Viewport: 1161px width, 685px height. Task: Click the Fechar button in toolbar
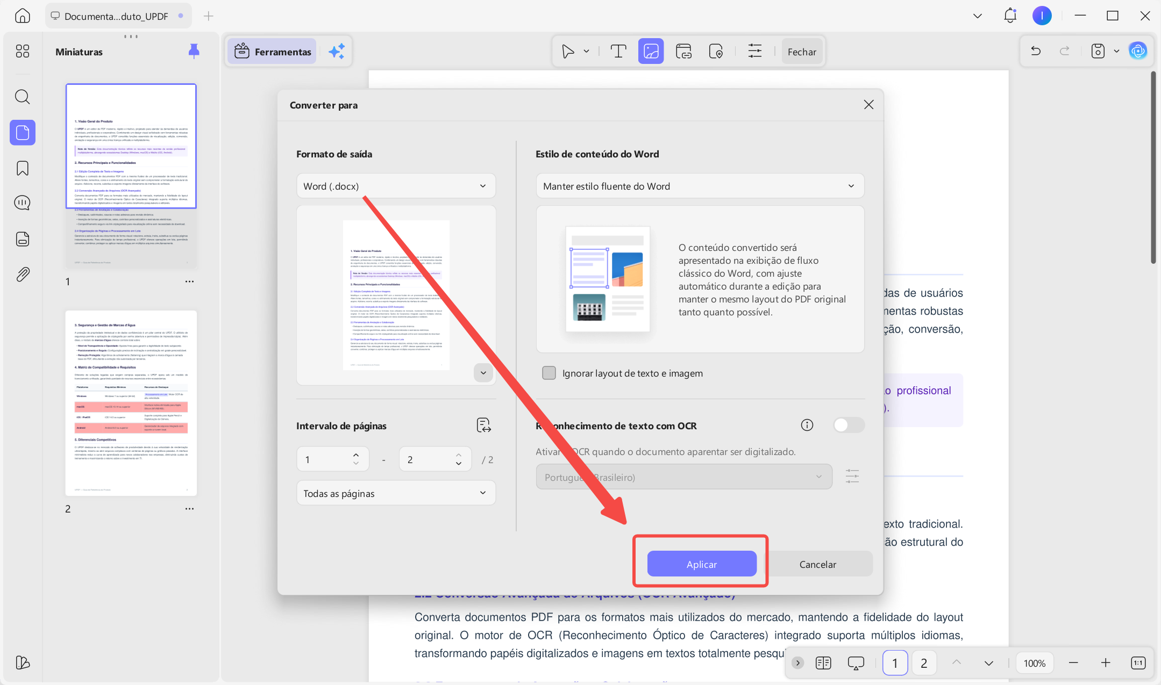tap(801, 52)
